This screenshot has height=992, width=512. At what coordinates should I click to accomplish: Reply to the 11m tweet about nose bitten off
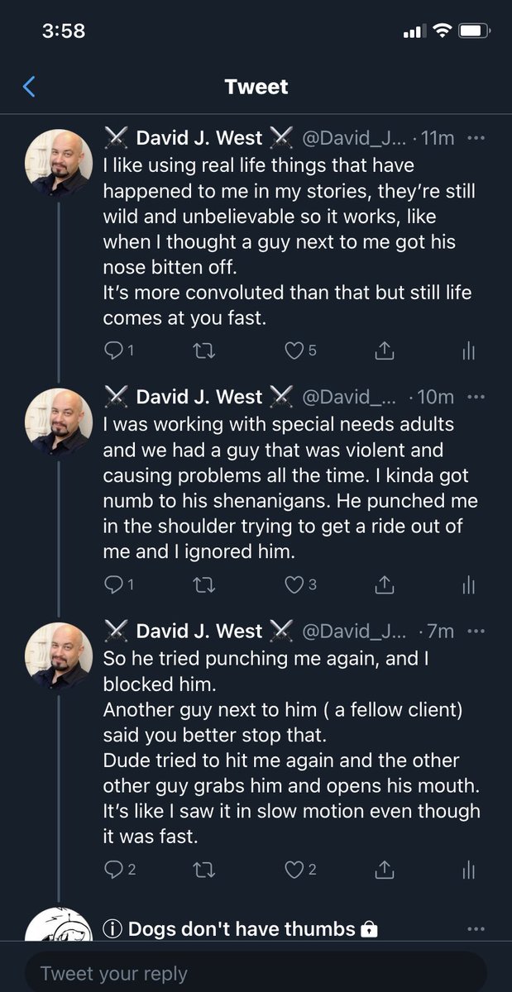click(x=112, y=351)
